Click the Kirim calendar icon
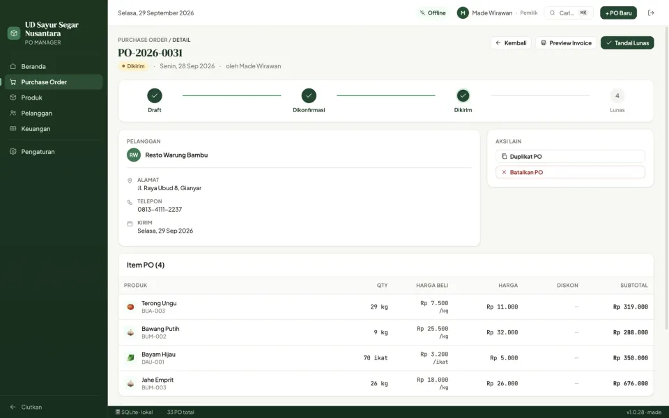669x418 pixels. 130,224
